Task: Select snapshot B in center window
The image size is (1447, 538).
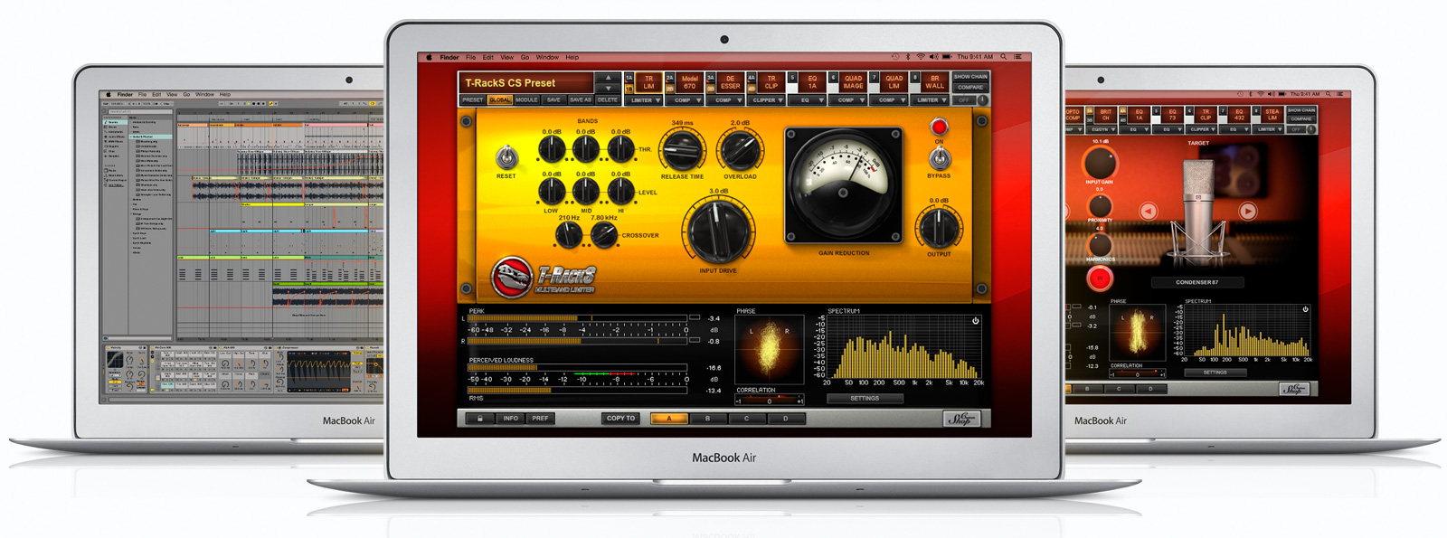Action: pos(708,419)
